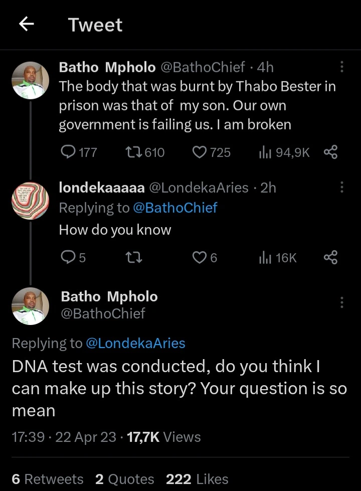Open londekaaaaa's profile picture
Viewport: 361px width, 491px height.
(x=30, y=201)
